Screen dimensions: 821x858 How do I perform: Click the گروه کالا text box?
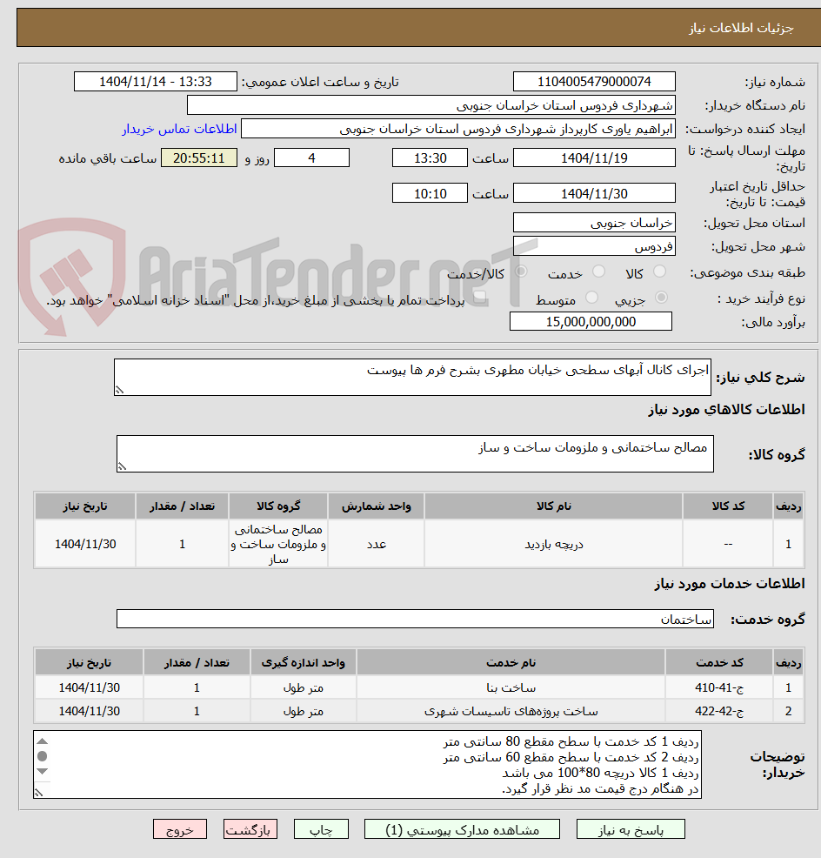[x=415, y=453]
